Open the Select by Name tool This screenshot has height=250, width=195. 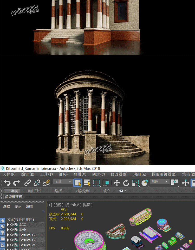coord(87,183)
